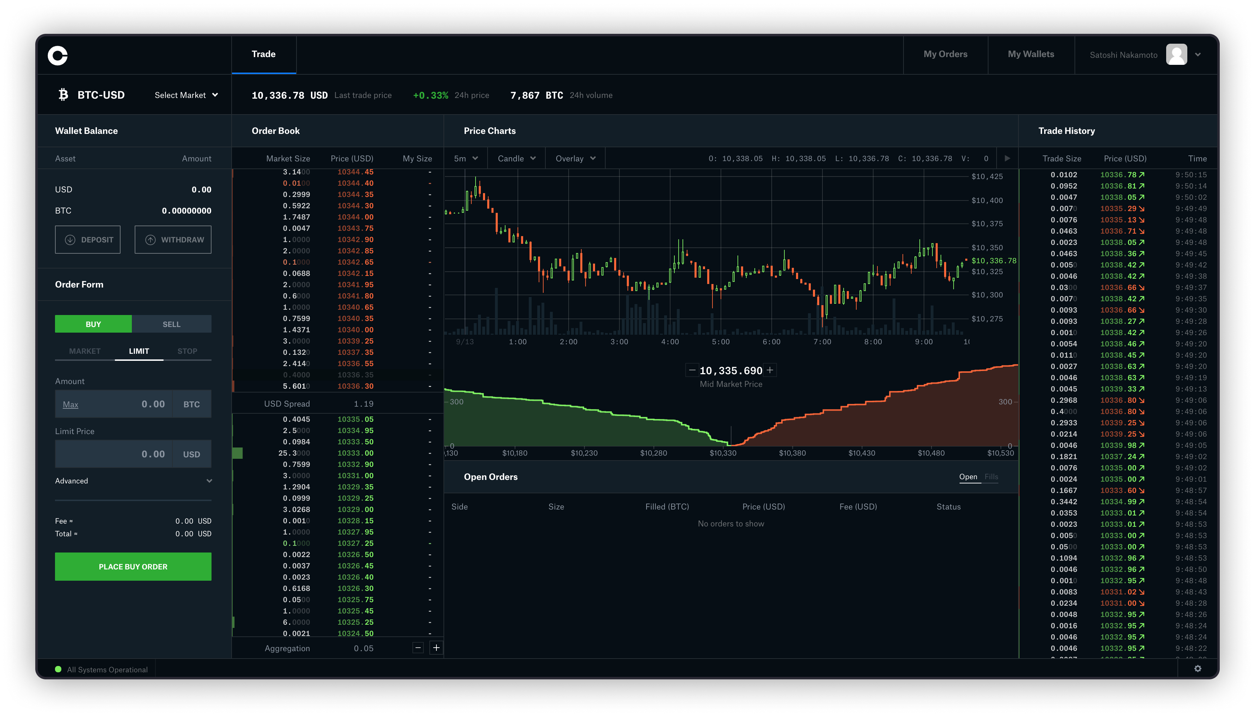Click the Coinbase logo icon

point(58,54)
